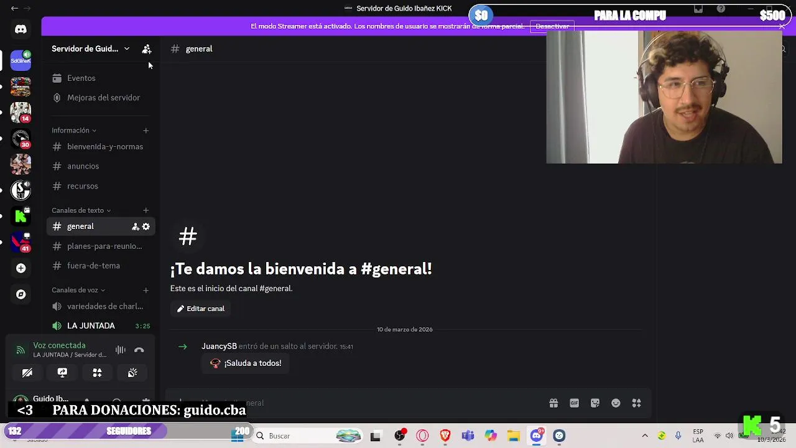Create channel in Canales de voz

[x=146, y=290]
